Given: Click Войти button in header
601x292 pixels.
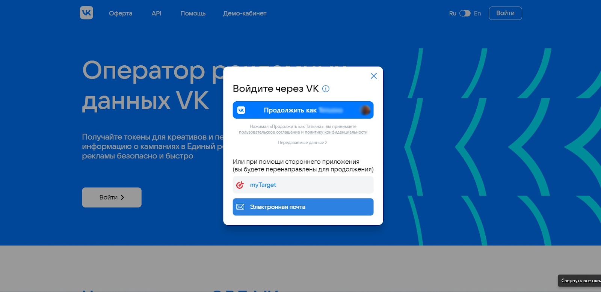Looking at the screenshot, I should (505, 13).
